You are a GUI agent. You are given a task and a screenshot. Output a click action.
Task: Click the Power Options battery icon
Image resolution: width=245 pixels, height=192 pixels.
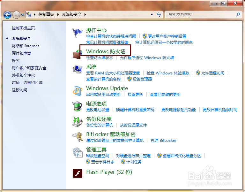pyautogui.click(x=77, y=106)
